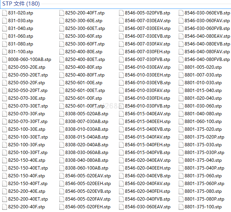
Task: Click the file icon of 8250-200-40FT.stp
Action: [62, 13]
